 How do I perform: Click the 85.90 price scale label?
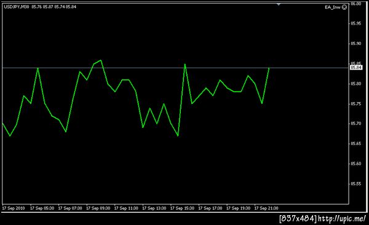[356, 44]
